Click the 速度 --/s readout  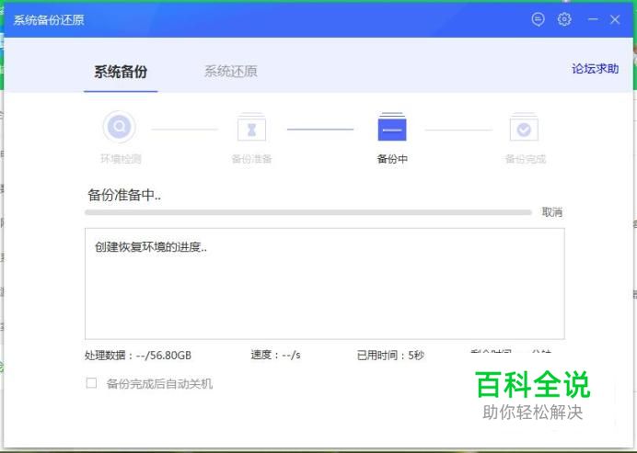coord(275,356)
